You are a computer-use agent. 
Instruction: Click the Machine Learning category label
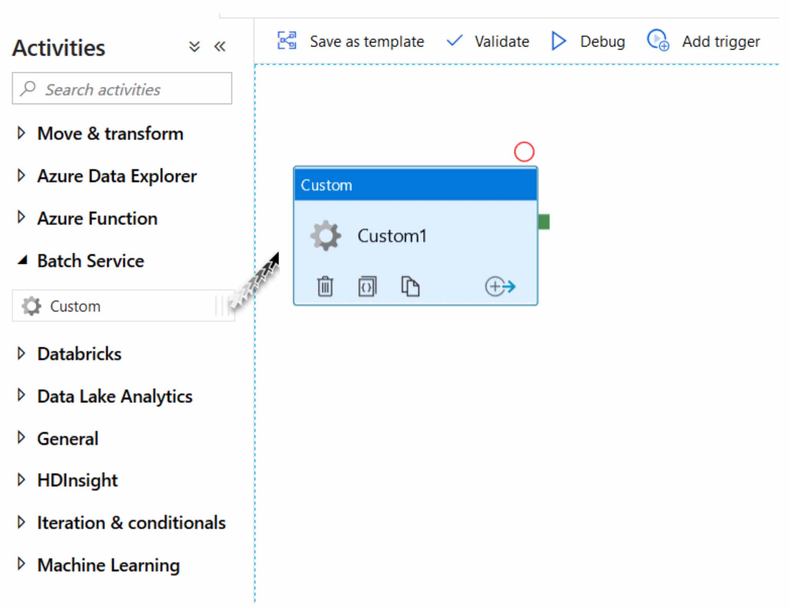pos(108,566)
